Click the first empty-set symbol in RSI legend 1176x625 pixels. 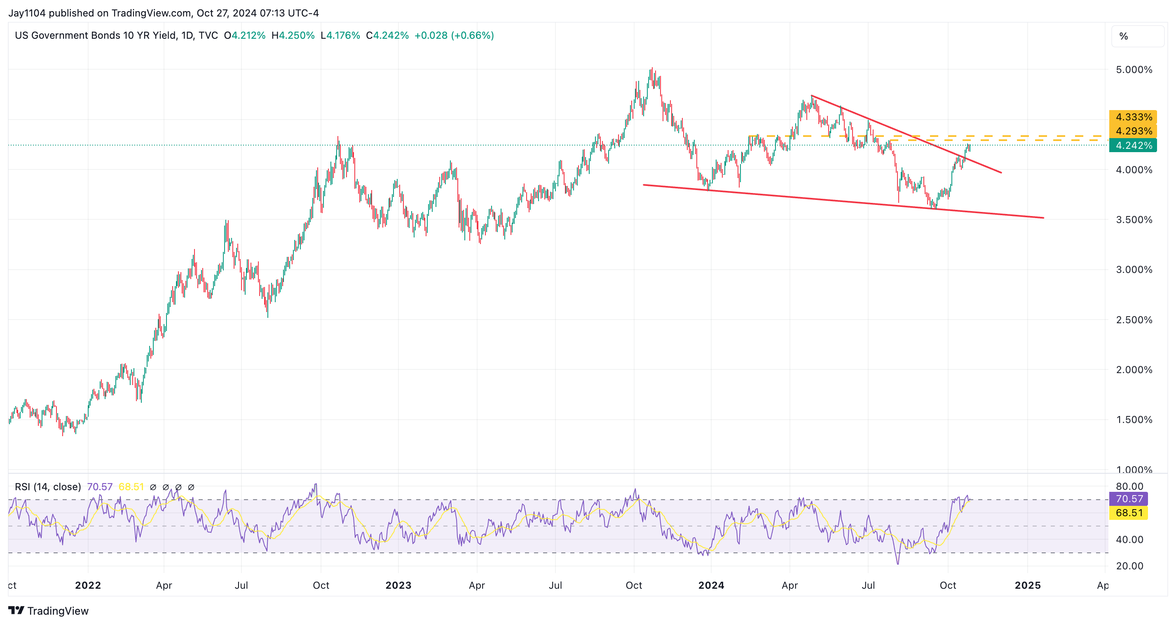(x=153, y=487)
